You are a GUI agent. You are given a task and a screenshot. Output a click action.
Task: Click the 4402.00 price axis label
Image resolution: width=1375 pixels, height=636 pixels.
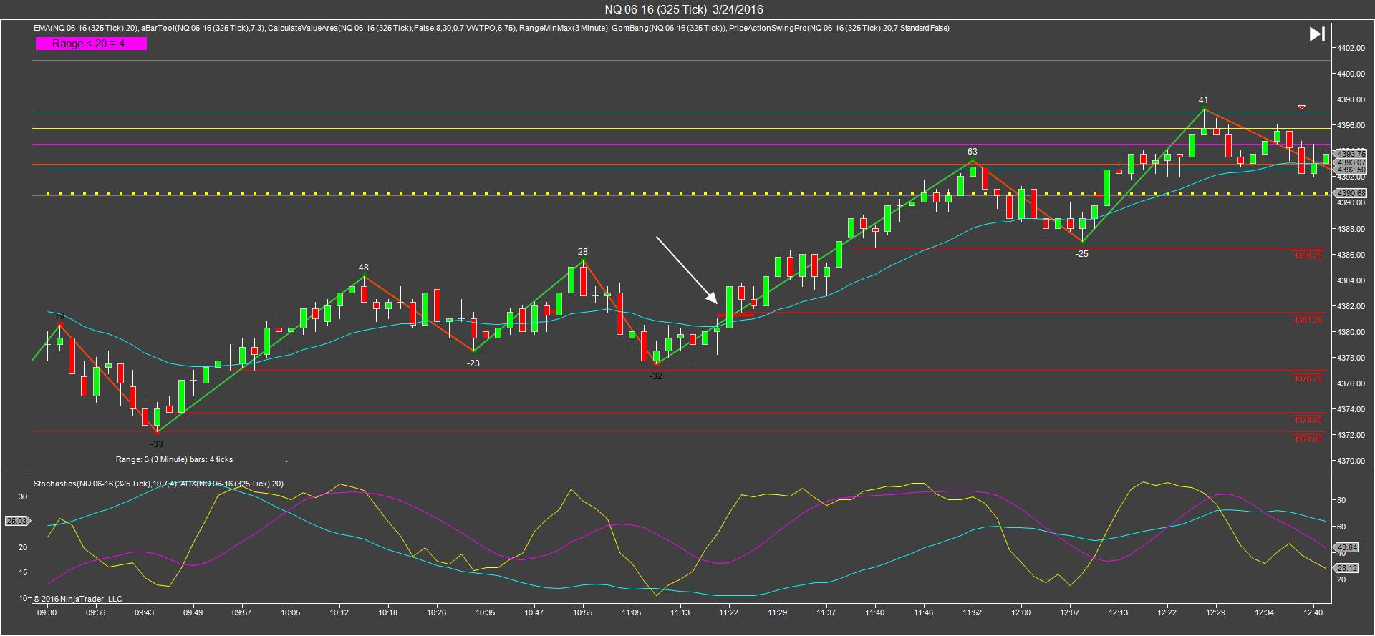[1350, 48]
